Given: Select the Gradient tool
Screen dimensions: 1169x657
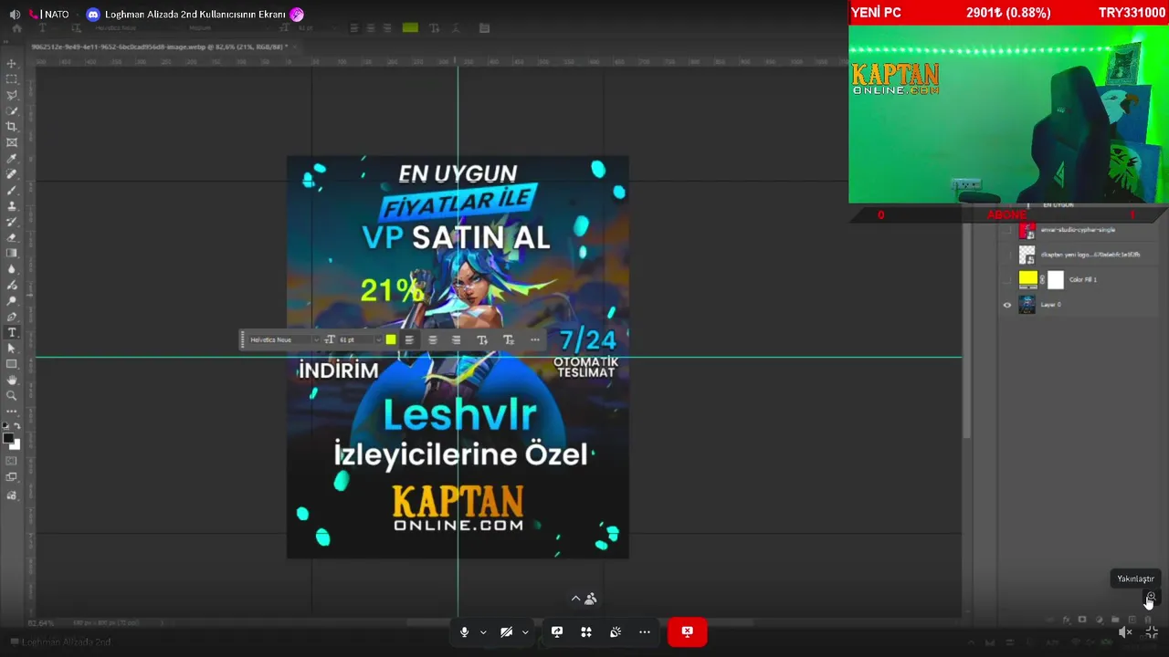Looking at the screenshot, I should [x=12, y=253].
